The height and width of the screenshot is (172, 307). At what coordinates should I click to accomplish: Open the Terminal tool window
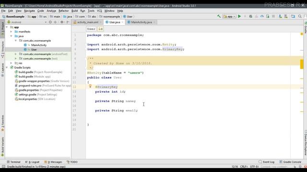pos(13,162)
